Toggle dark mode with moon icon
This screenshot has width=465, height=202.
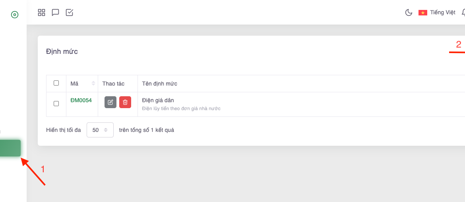409,13
